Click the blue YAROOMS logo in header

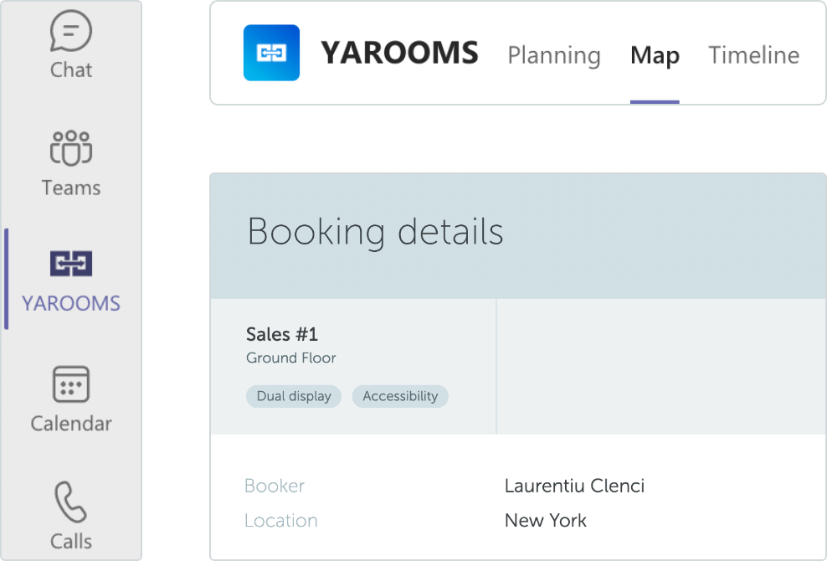pos(271,53)
